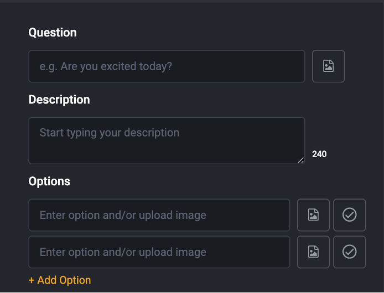Select the second option input field

click(x=159, y=252)
